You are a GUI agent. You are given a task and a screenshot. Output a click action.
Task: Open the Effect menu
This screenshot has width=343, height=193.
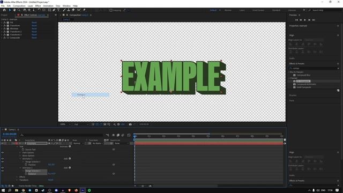(x=38, y=6)
